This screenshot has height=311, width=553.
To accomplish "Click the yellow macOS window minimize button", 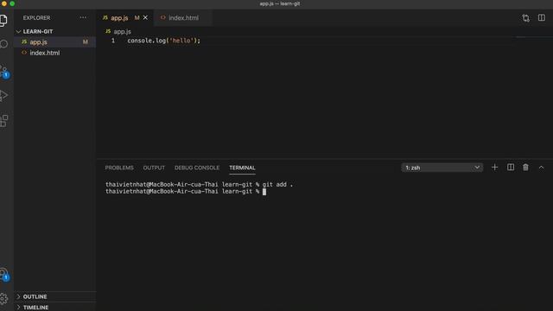I will (3, 3).
